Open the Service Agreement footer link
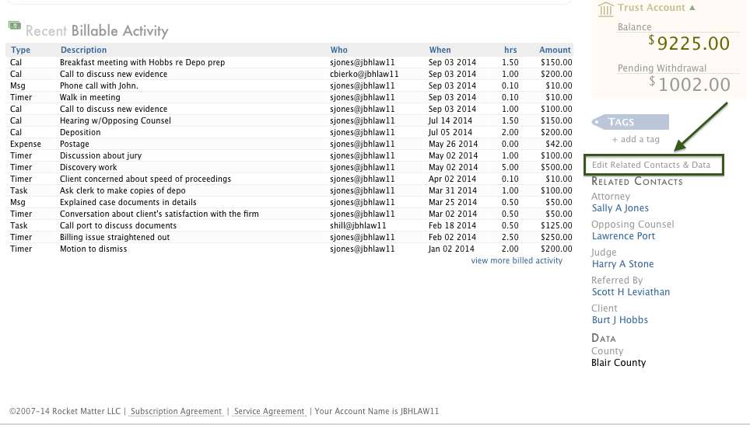Image resolution: width=750 pixels, height=425 pixels. [269, 411]
